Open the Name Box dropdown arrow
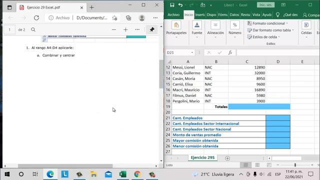The image size is (320, 180). pyautogui.click(x=192, y=52)
